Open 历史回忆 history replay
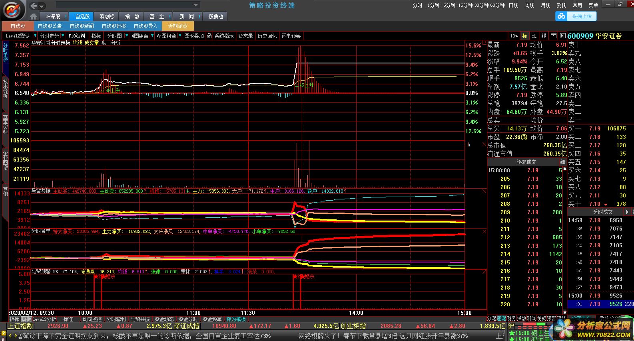The width and height of the screenshot is (634, 341). point(267,36)
